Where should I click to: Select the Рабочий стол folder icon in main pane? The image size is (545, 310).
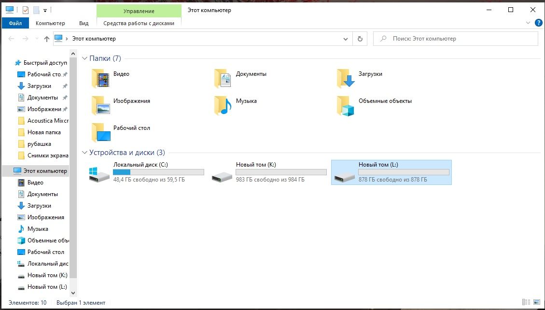click(101, 132)
